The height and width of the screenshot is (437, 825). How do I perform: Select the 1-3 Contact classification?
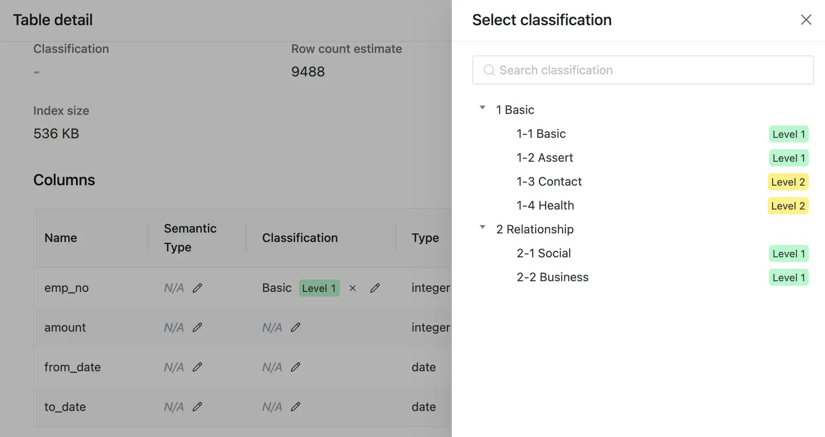pyautogui.click(x=549, y=181)
